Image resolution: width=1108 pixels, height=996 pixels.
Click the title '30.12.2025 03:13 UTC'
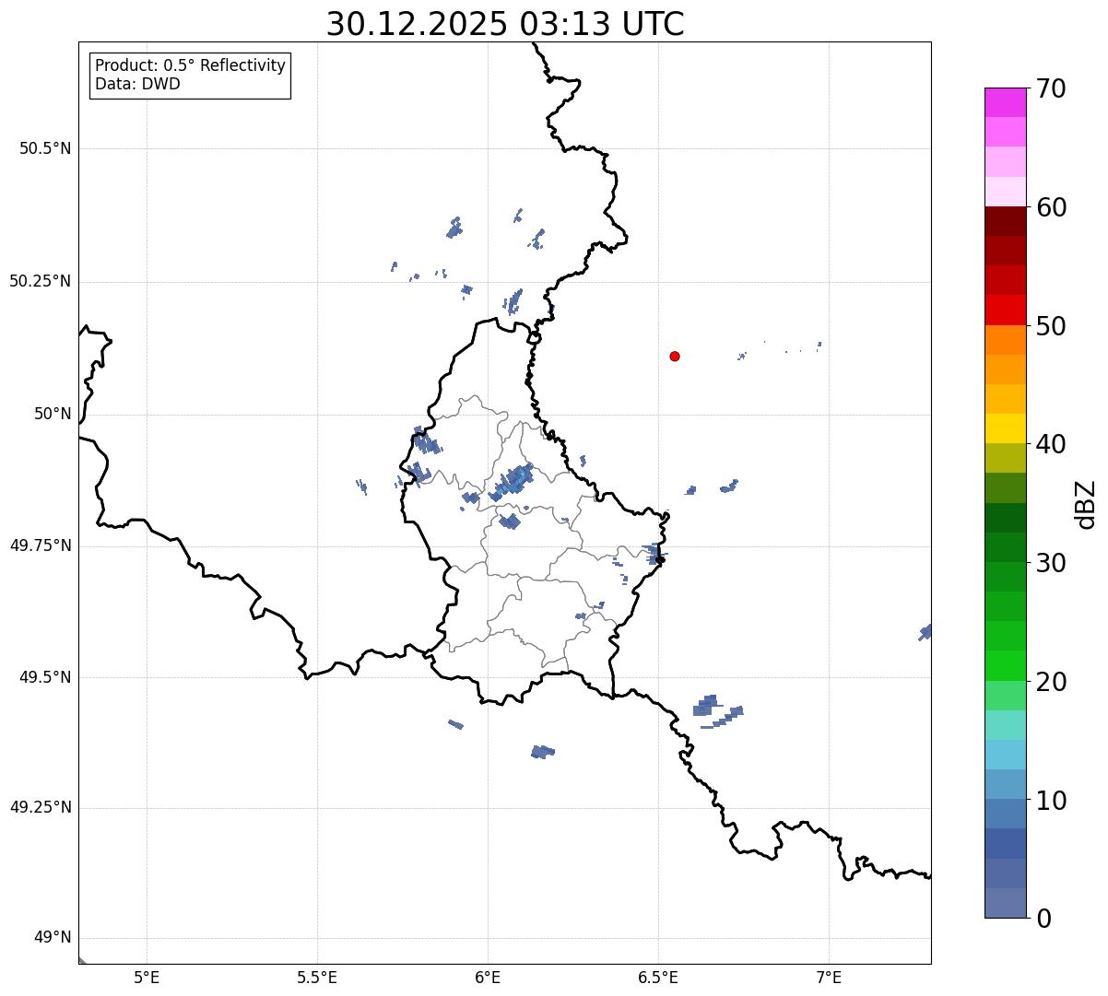click(x=505, y=24)
